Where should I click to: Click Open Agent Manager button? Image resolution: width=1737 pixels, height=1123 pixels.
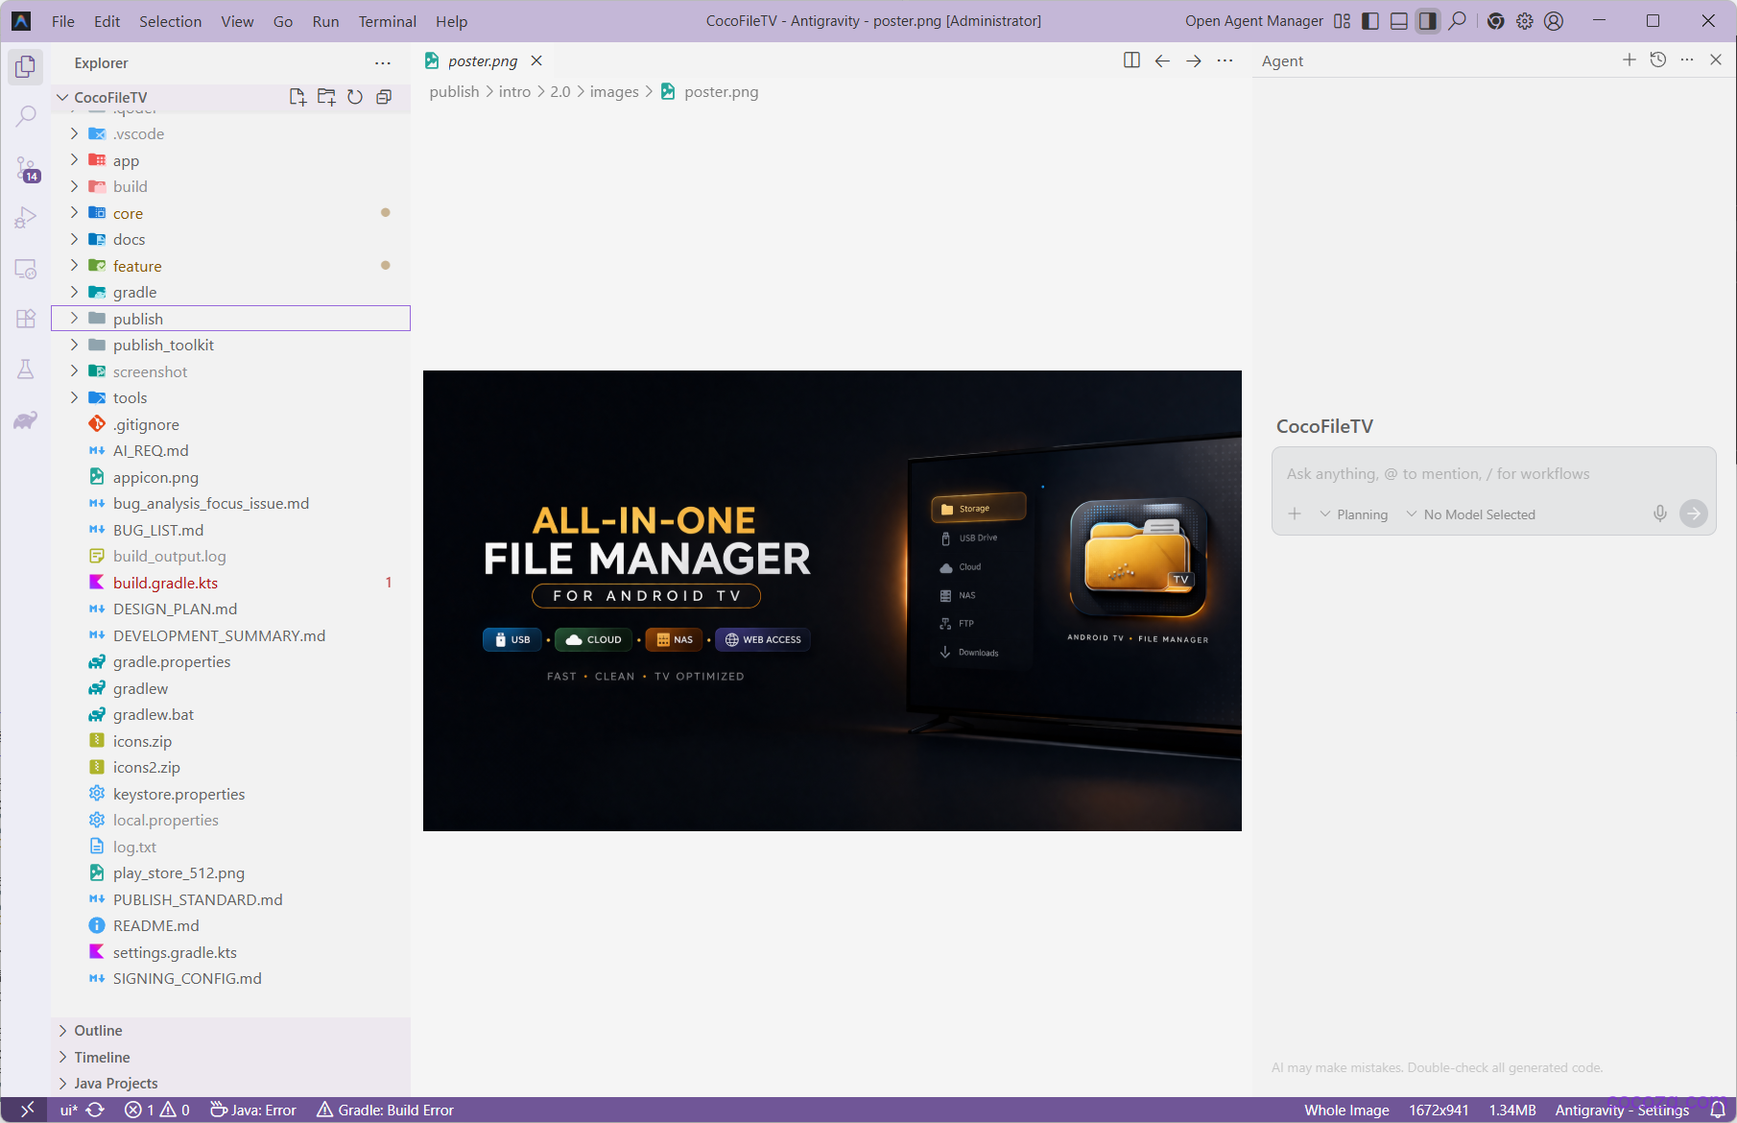tap(1253, 20)
